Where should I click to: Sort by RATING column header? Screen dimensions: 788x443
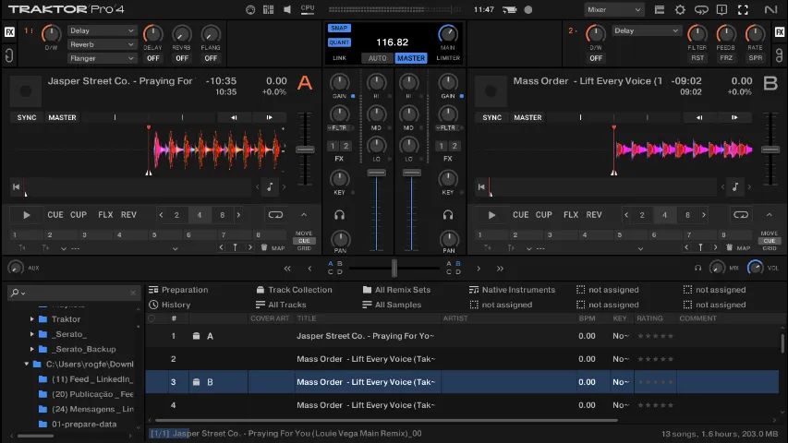[649, 318]
